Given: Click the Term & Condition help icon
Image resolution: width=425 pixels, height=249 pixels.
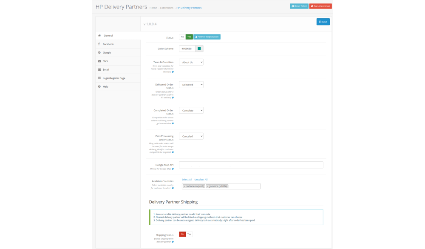Looking at the screenshot, I should tap(173, 72).
